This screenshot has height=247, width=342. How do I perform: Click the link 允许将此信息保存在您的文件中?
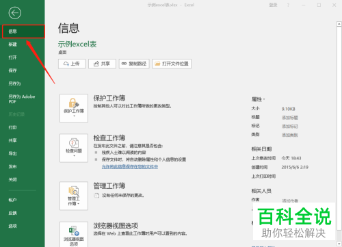130,167
